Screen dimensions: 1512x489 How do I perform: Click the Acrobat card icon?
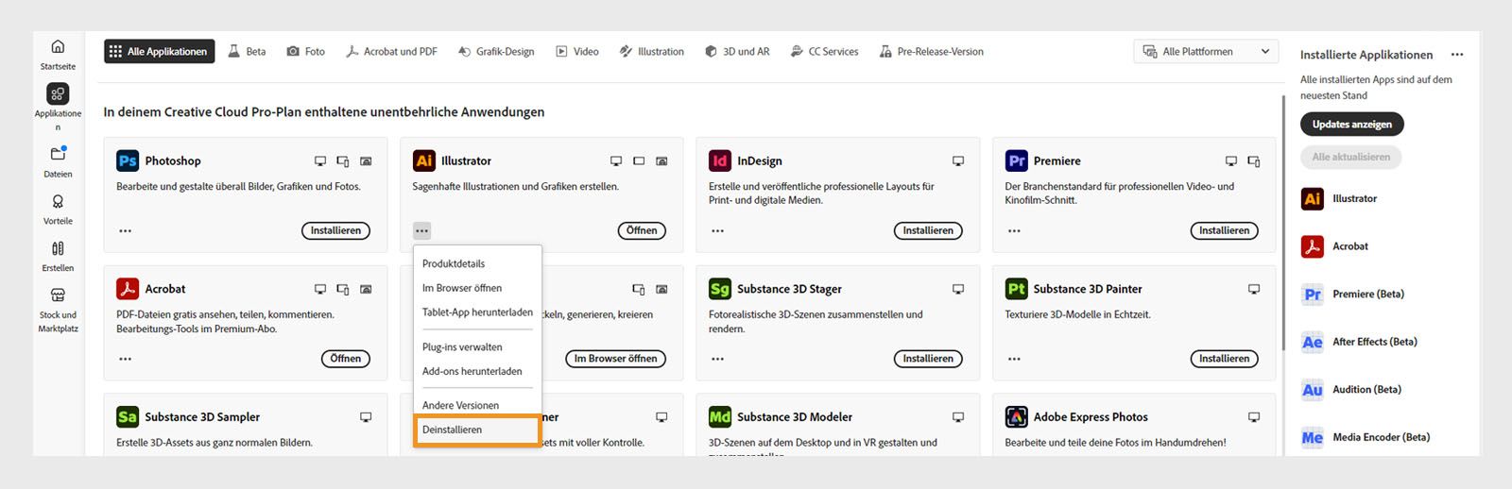click(128, 289)
